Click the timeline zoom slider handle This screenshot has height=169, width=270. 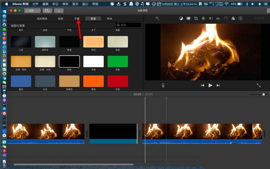pyautogui.click(x=263, y=94)
